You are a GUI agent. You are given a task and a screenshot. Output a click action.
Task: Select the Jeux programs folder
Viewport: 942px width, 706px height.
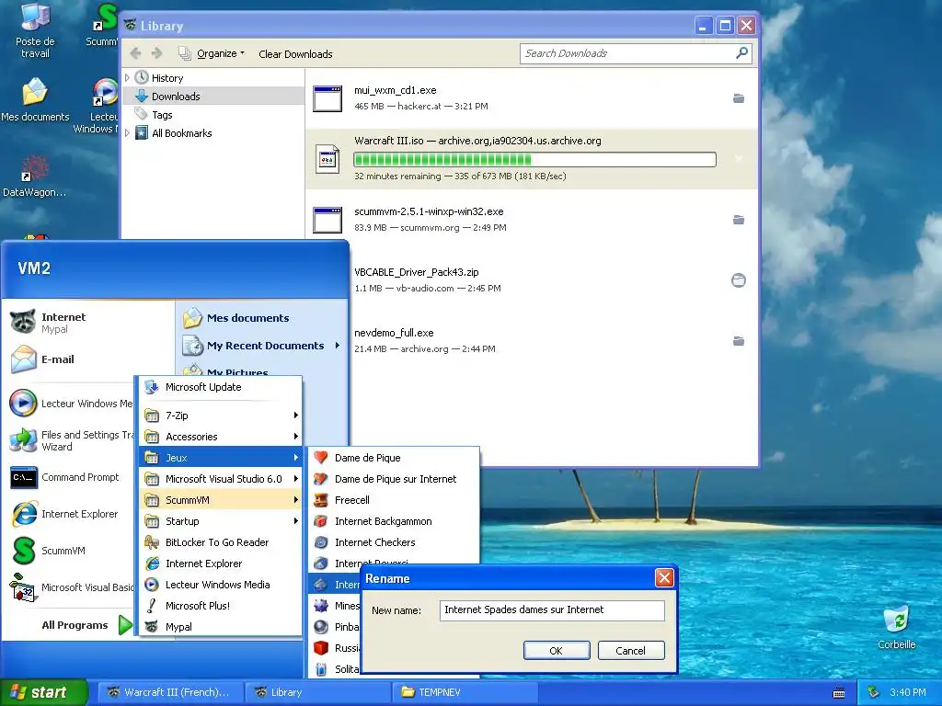point(220,458)
